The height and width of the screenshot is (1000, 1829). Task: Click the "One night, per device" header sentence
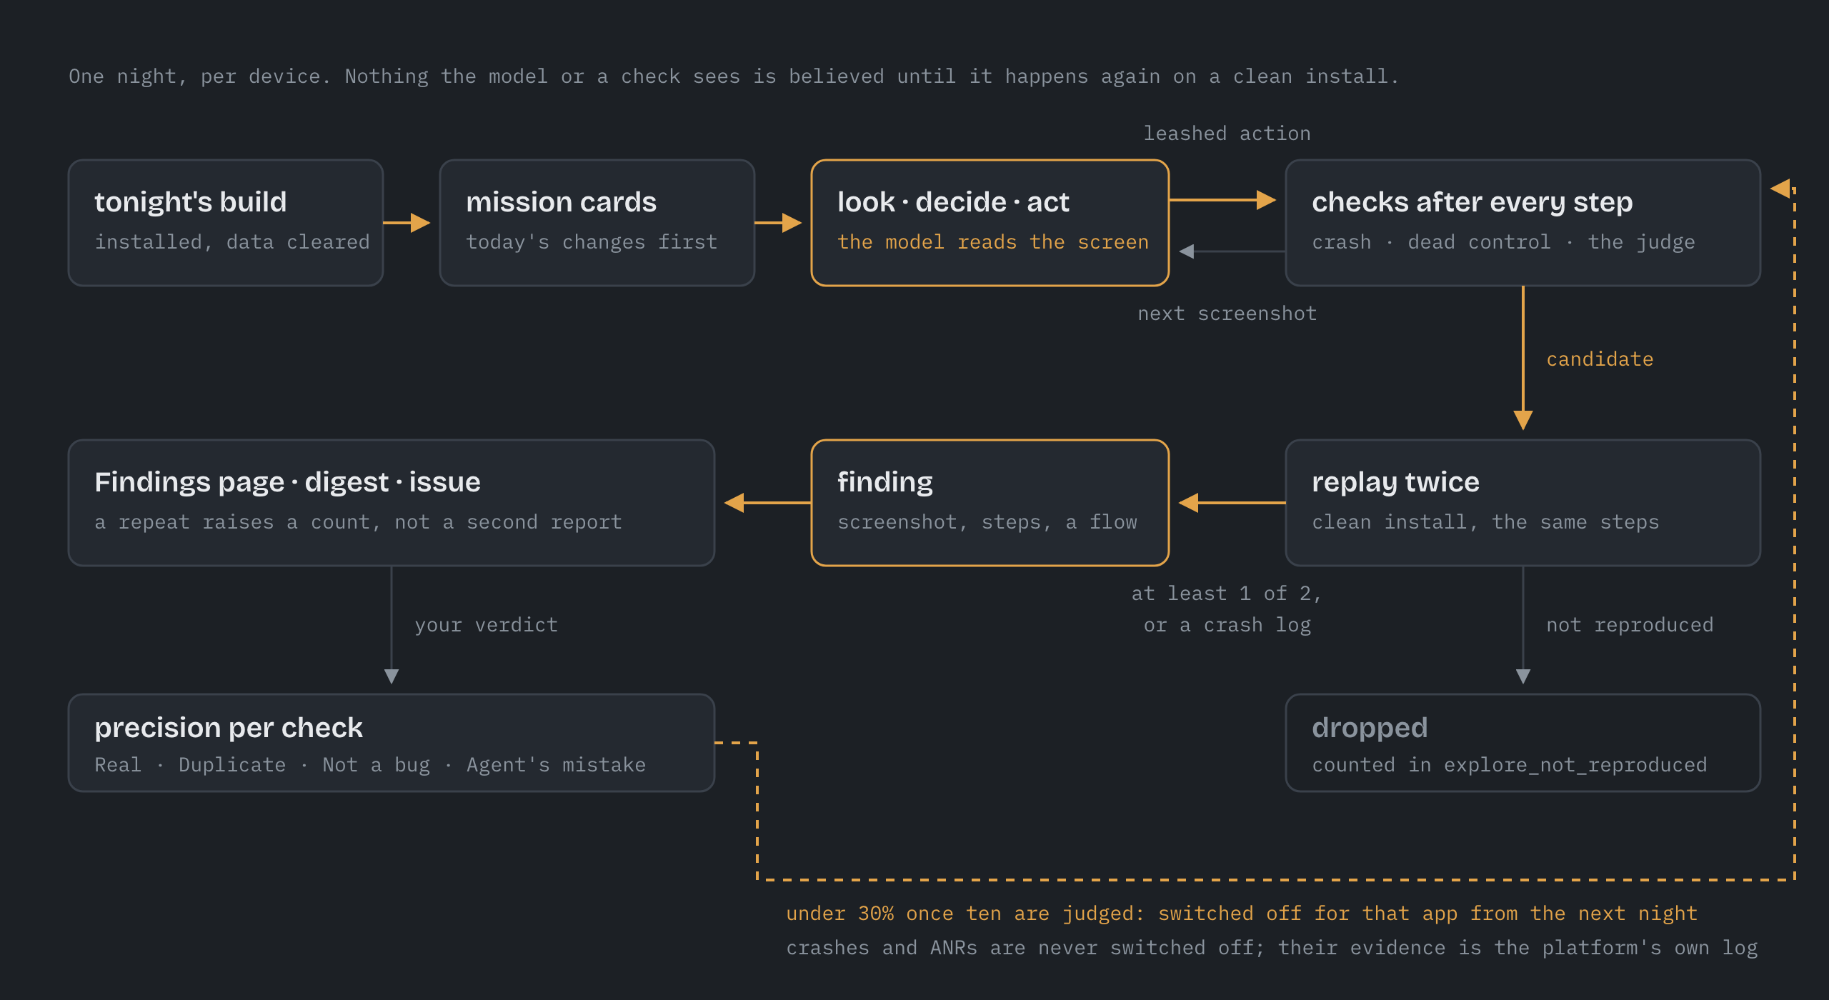point(733,76)
